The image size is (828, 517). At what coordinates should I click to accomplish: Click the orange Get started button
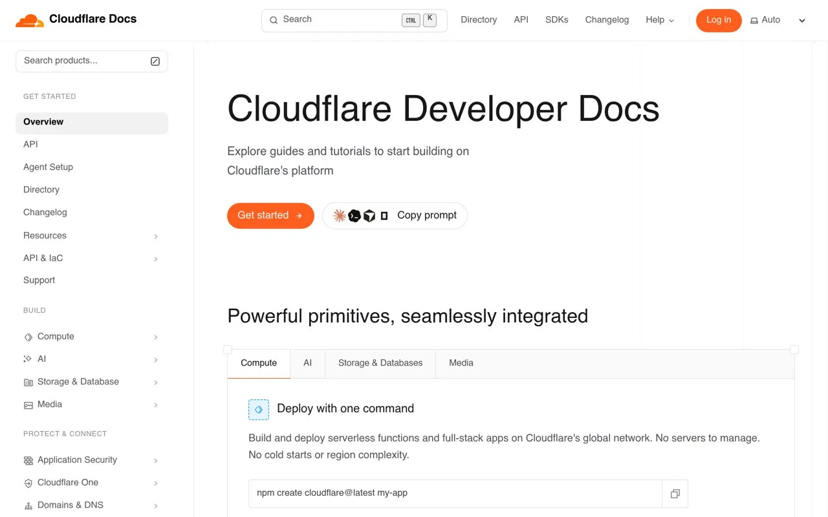270,216
